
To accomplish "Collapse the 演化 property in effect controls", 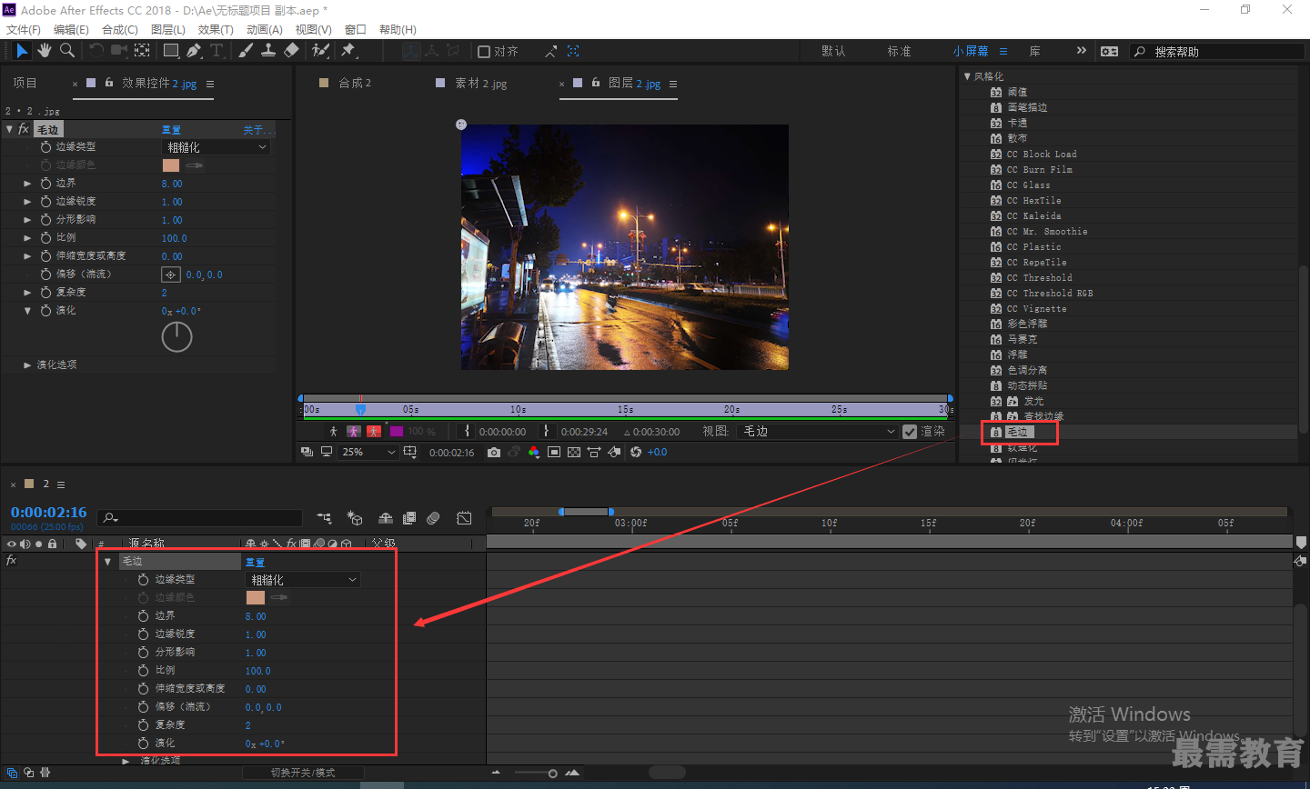I will click(x=27, y=311).
